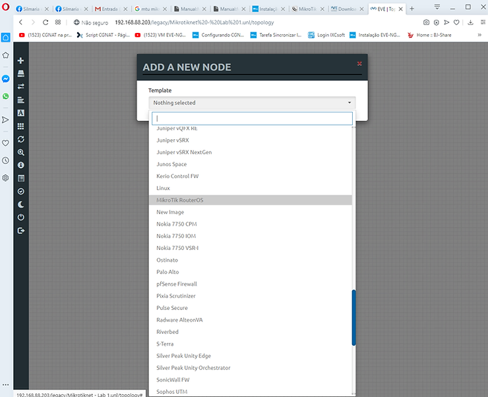488x397 pixels.
Task: Click the Logout icon in EVE sidebar
Action: tap(21, 231)
